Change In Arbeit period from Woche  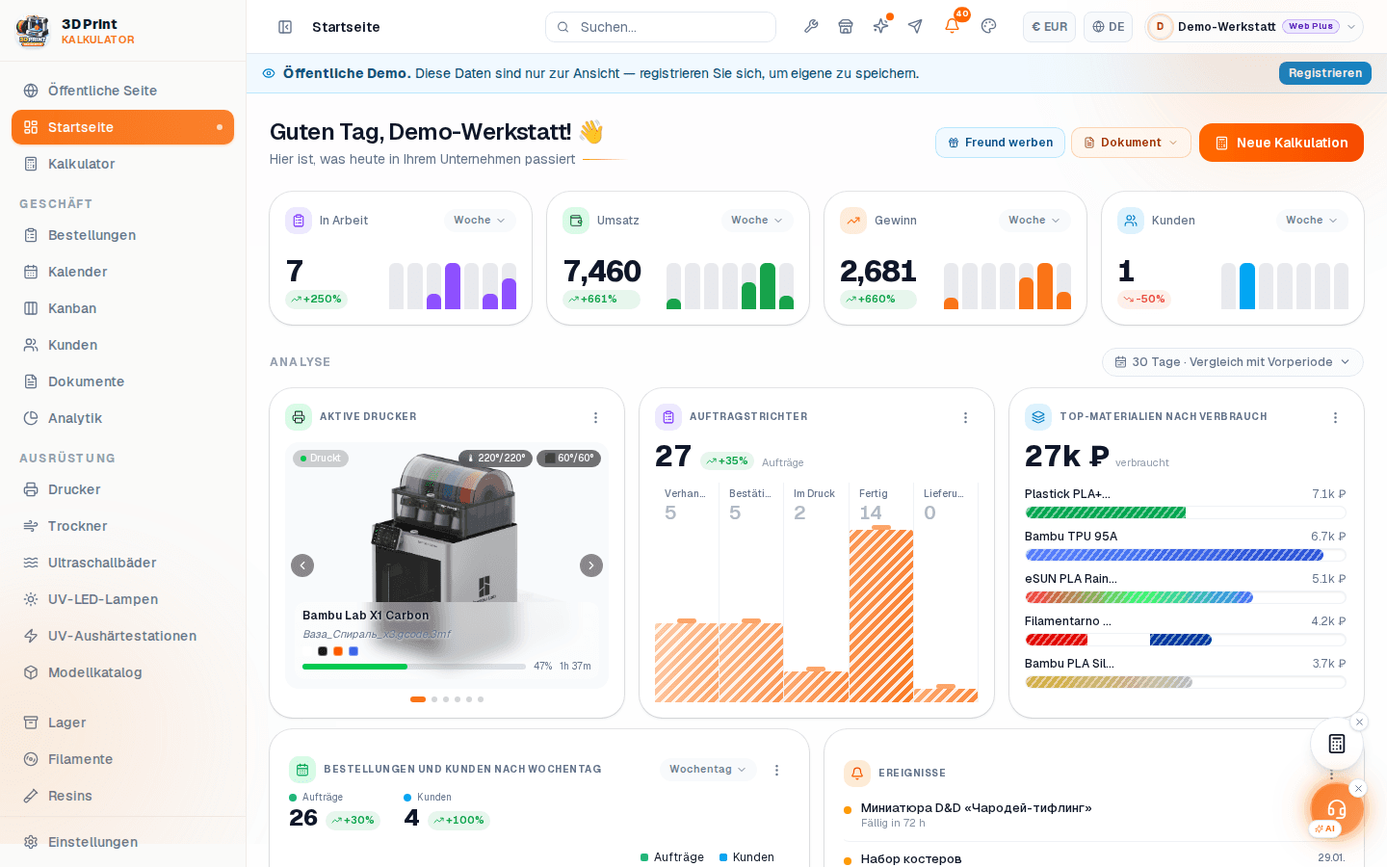tap(480, 221)
